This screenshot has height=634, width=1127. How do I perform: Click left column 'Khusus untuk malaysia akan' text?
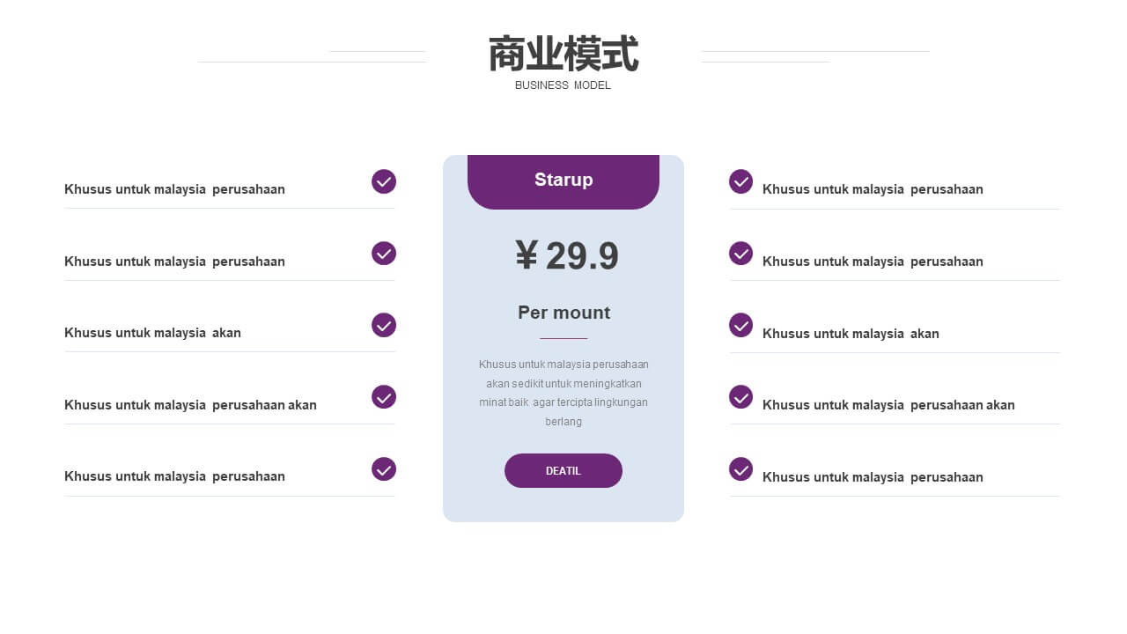point(152,333)
